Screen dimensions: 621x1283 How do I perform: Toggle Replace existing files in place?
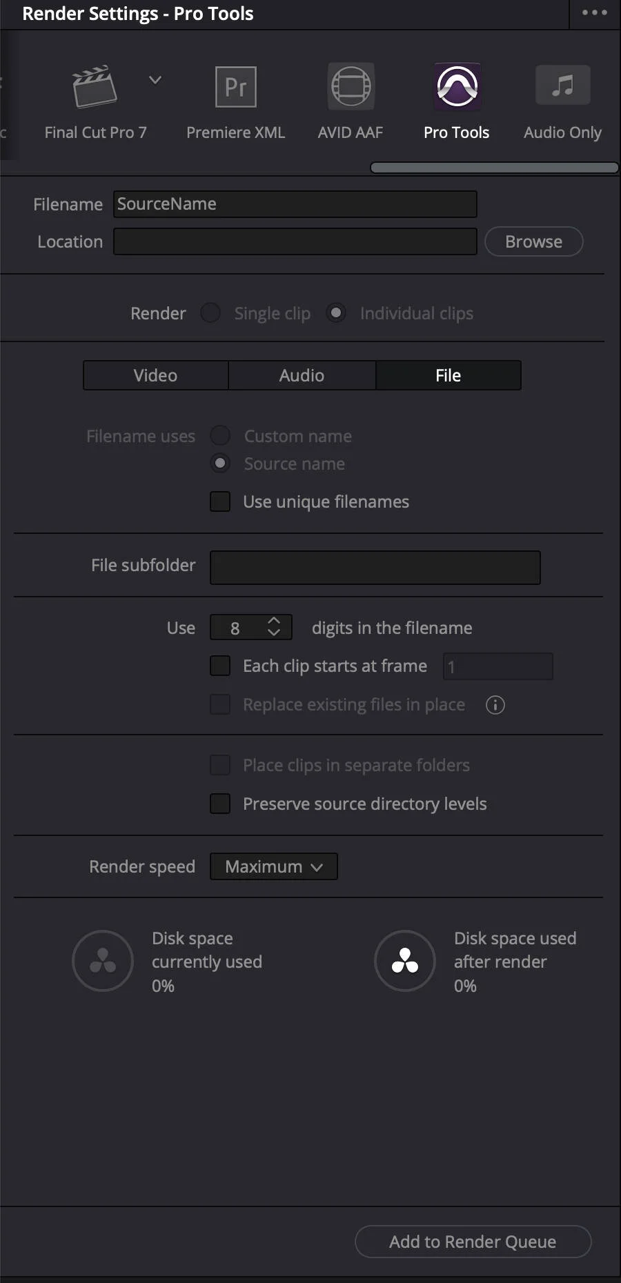coord(220,704)
